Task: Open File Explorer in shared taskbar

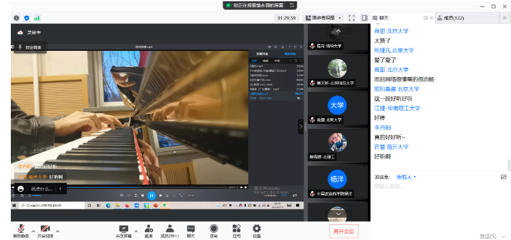Action: 117,206
